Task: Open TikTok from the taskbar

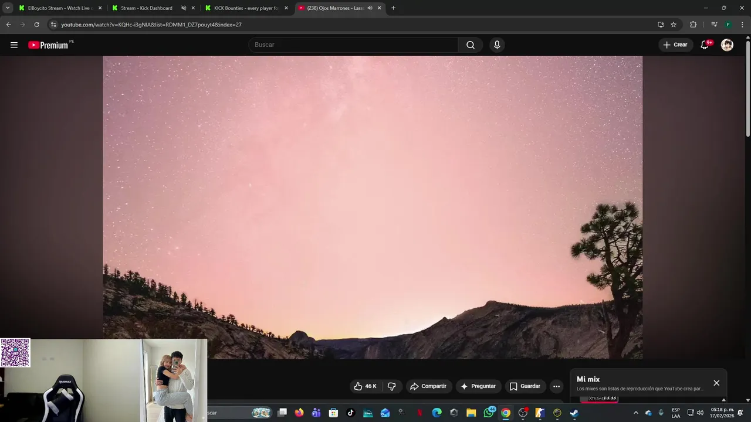Action: [x=351, y=413]
